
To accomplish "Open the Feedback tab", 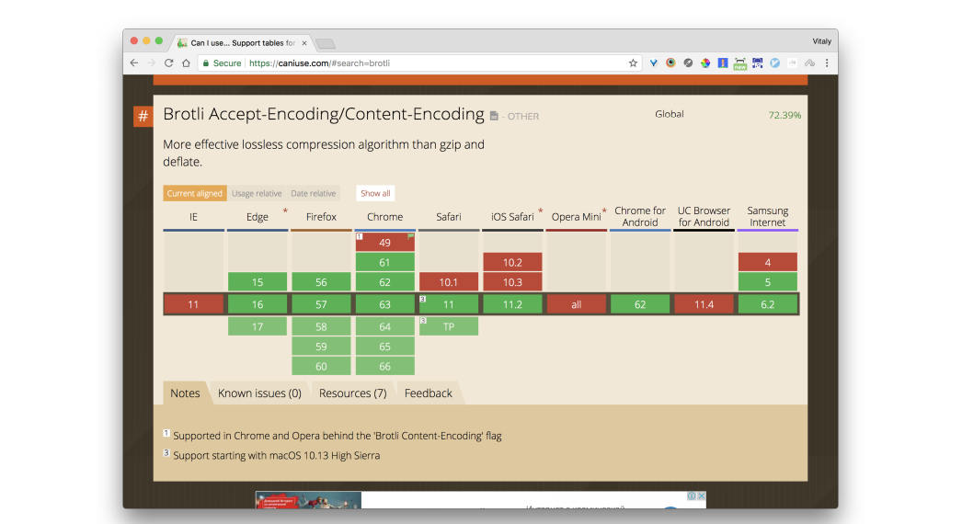I will (429, 393).
